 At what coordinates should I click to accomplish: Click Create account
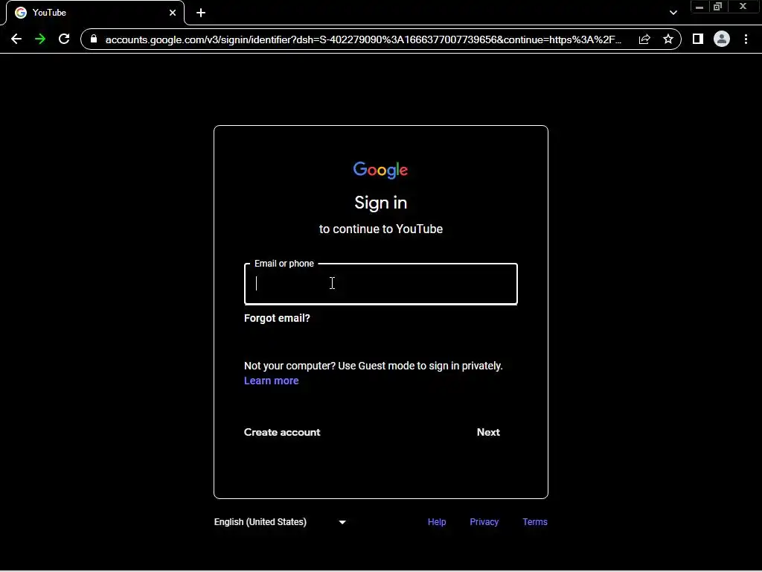pyautogui.click(x=282, y=433)
